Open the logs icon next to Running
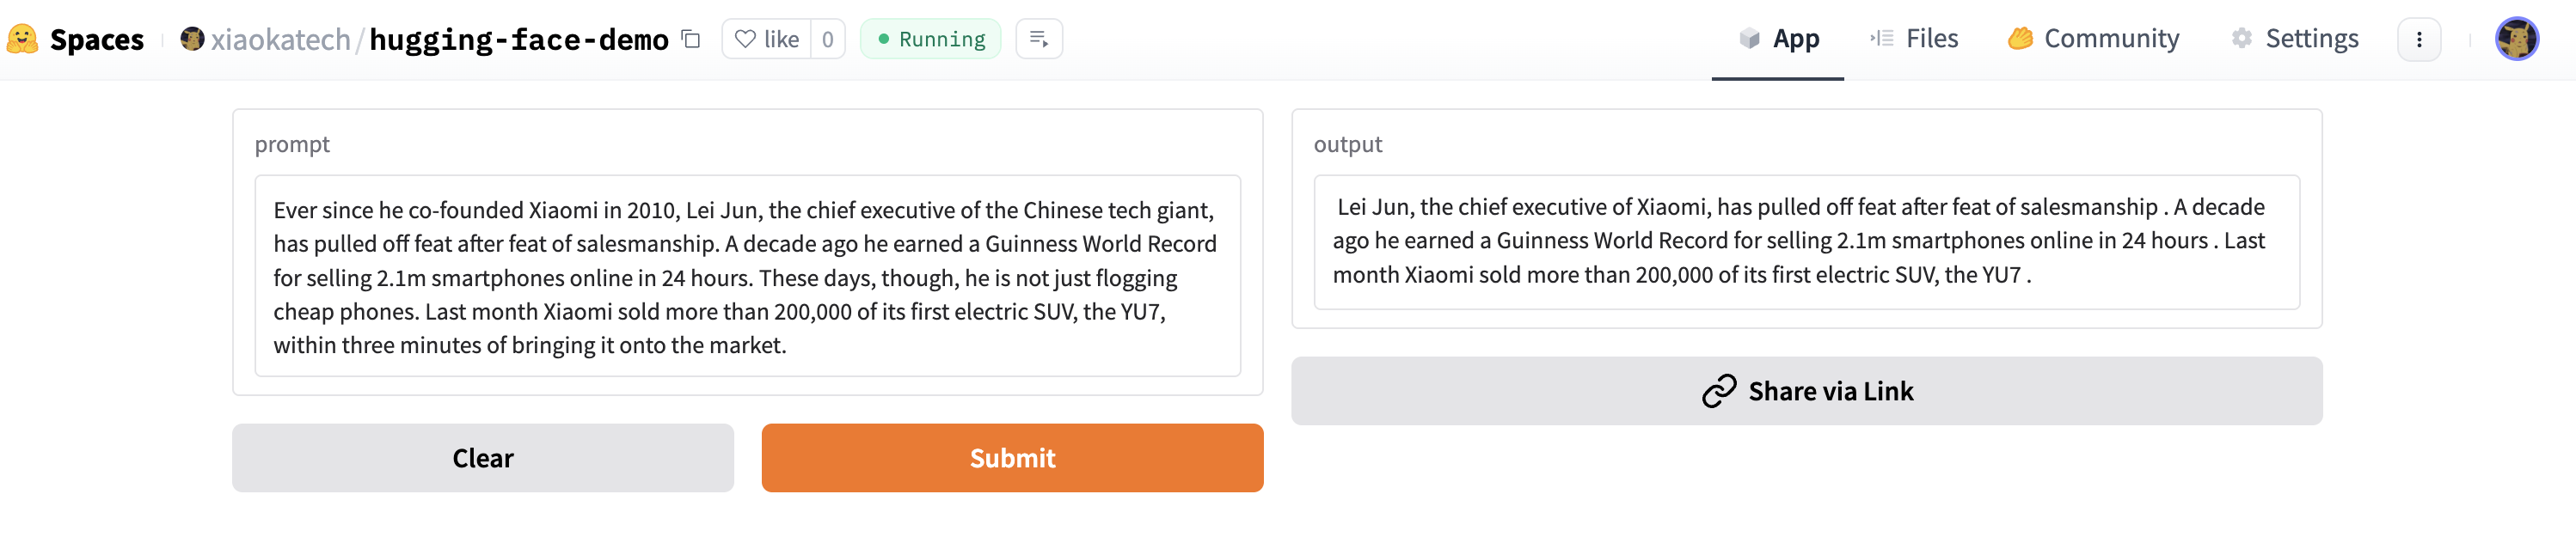 point(1039,39)
